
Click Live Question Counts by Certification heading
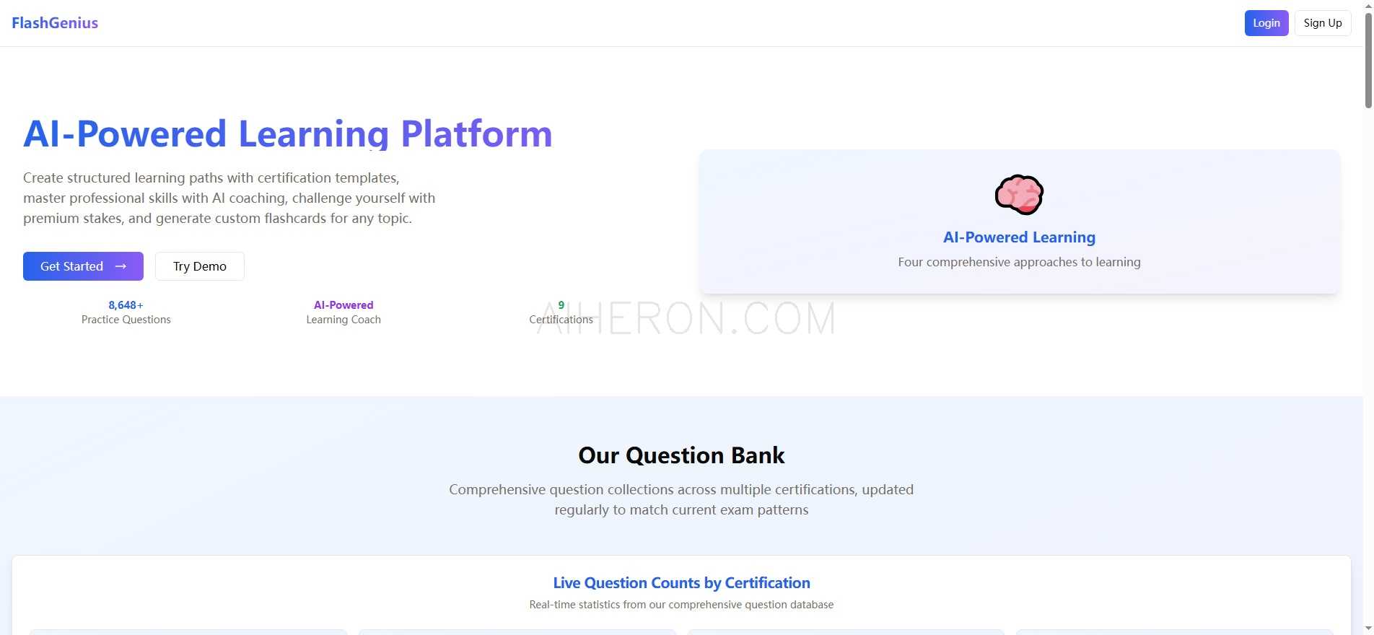(681, 583)
